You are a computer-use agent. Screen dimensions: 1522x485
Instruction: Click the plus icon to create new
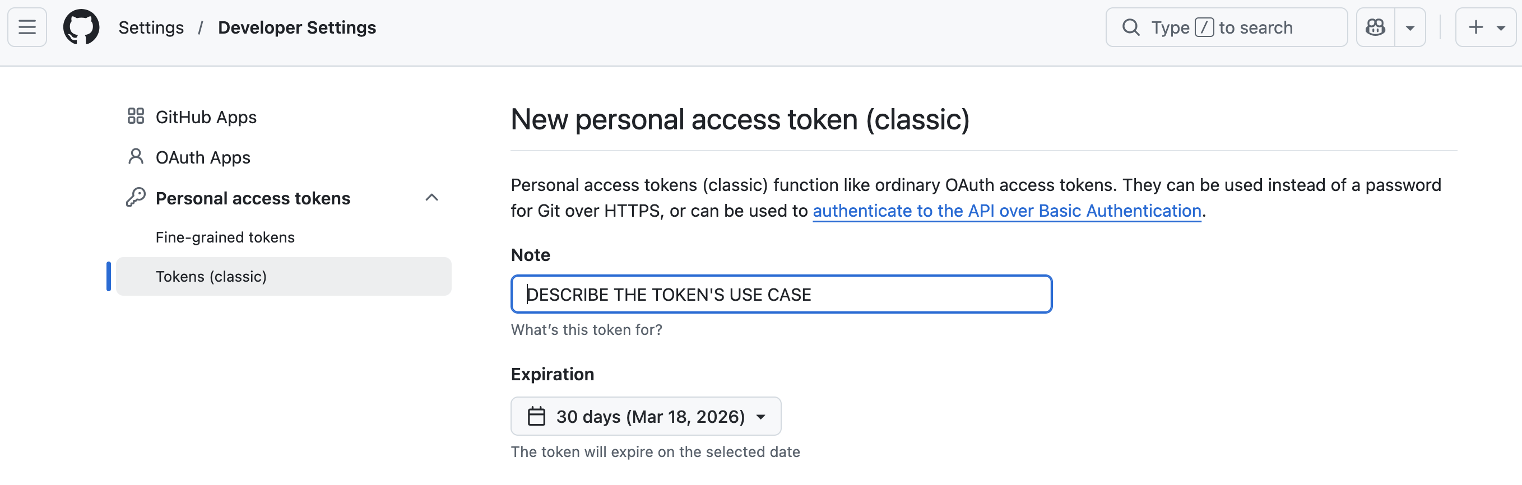[x=1475, y=26]
